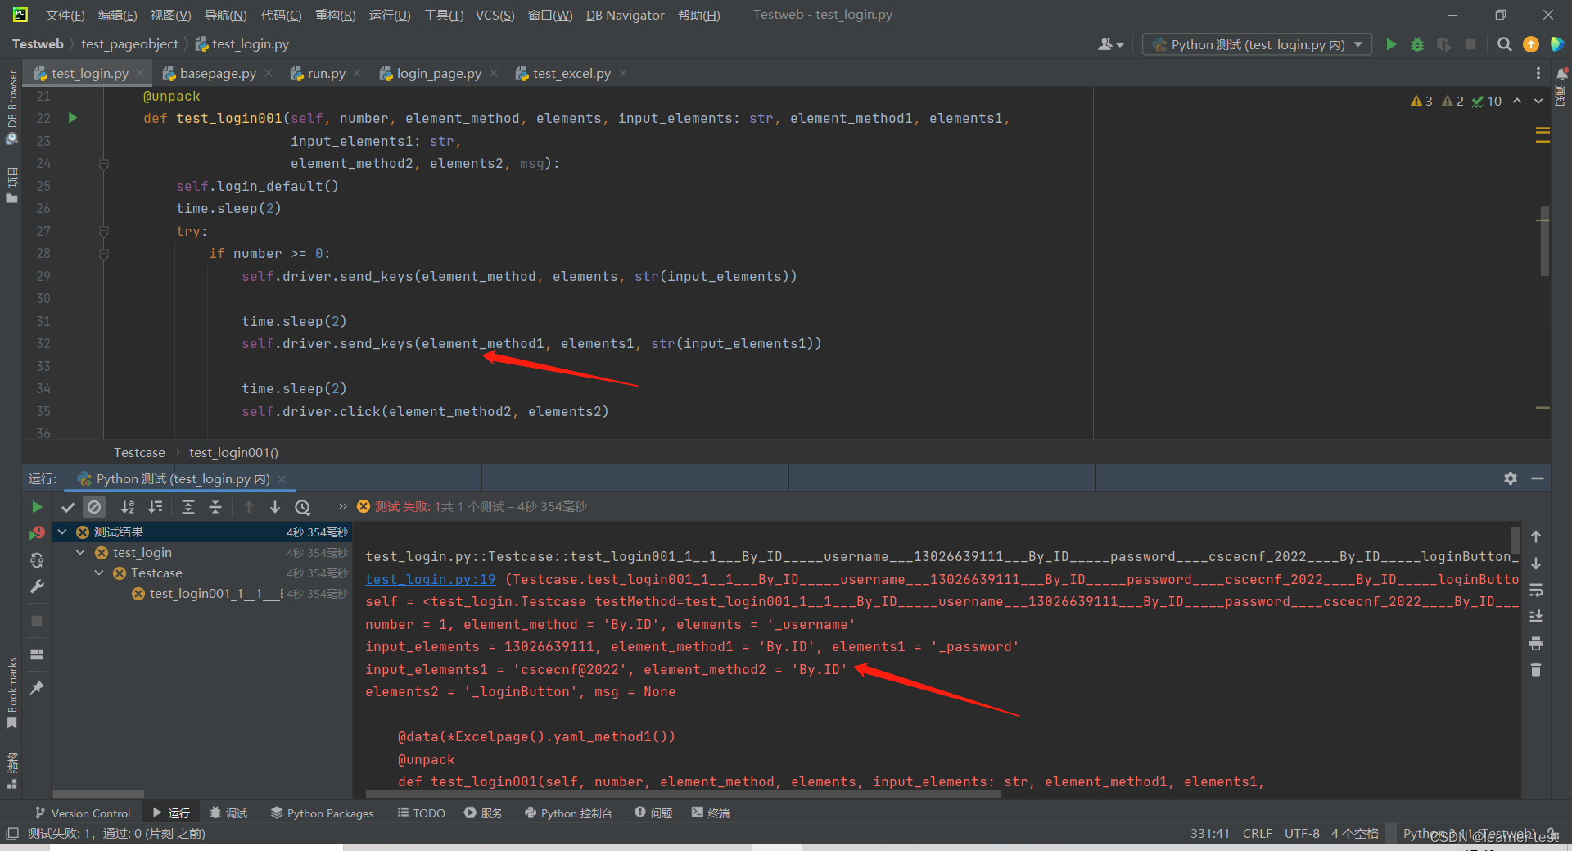Open the DB Navigator menu

(x=625, y=15)
